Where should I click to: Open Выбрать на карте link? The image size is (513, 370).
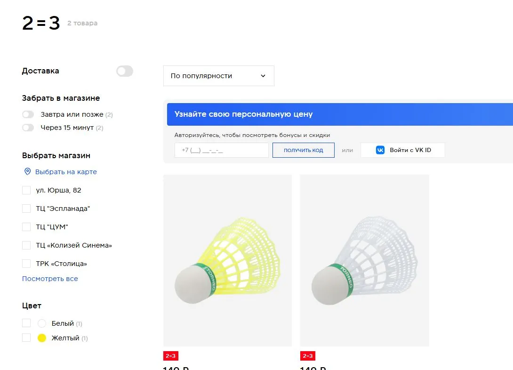tap(66, 172)
